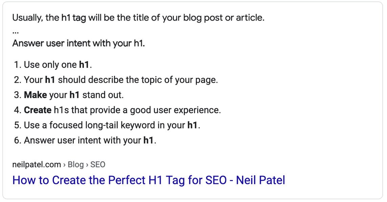The image size is (387, 202).
Task: Click the bold "h1 tag" in first sentence
Action: [x=73, y=18]
